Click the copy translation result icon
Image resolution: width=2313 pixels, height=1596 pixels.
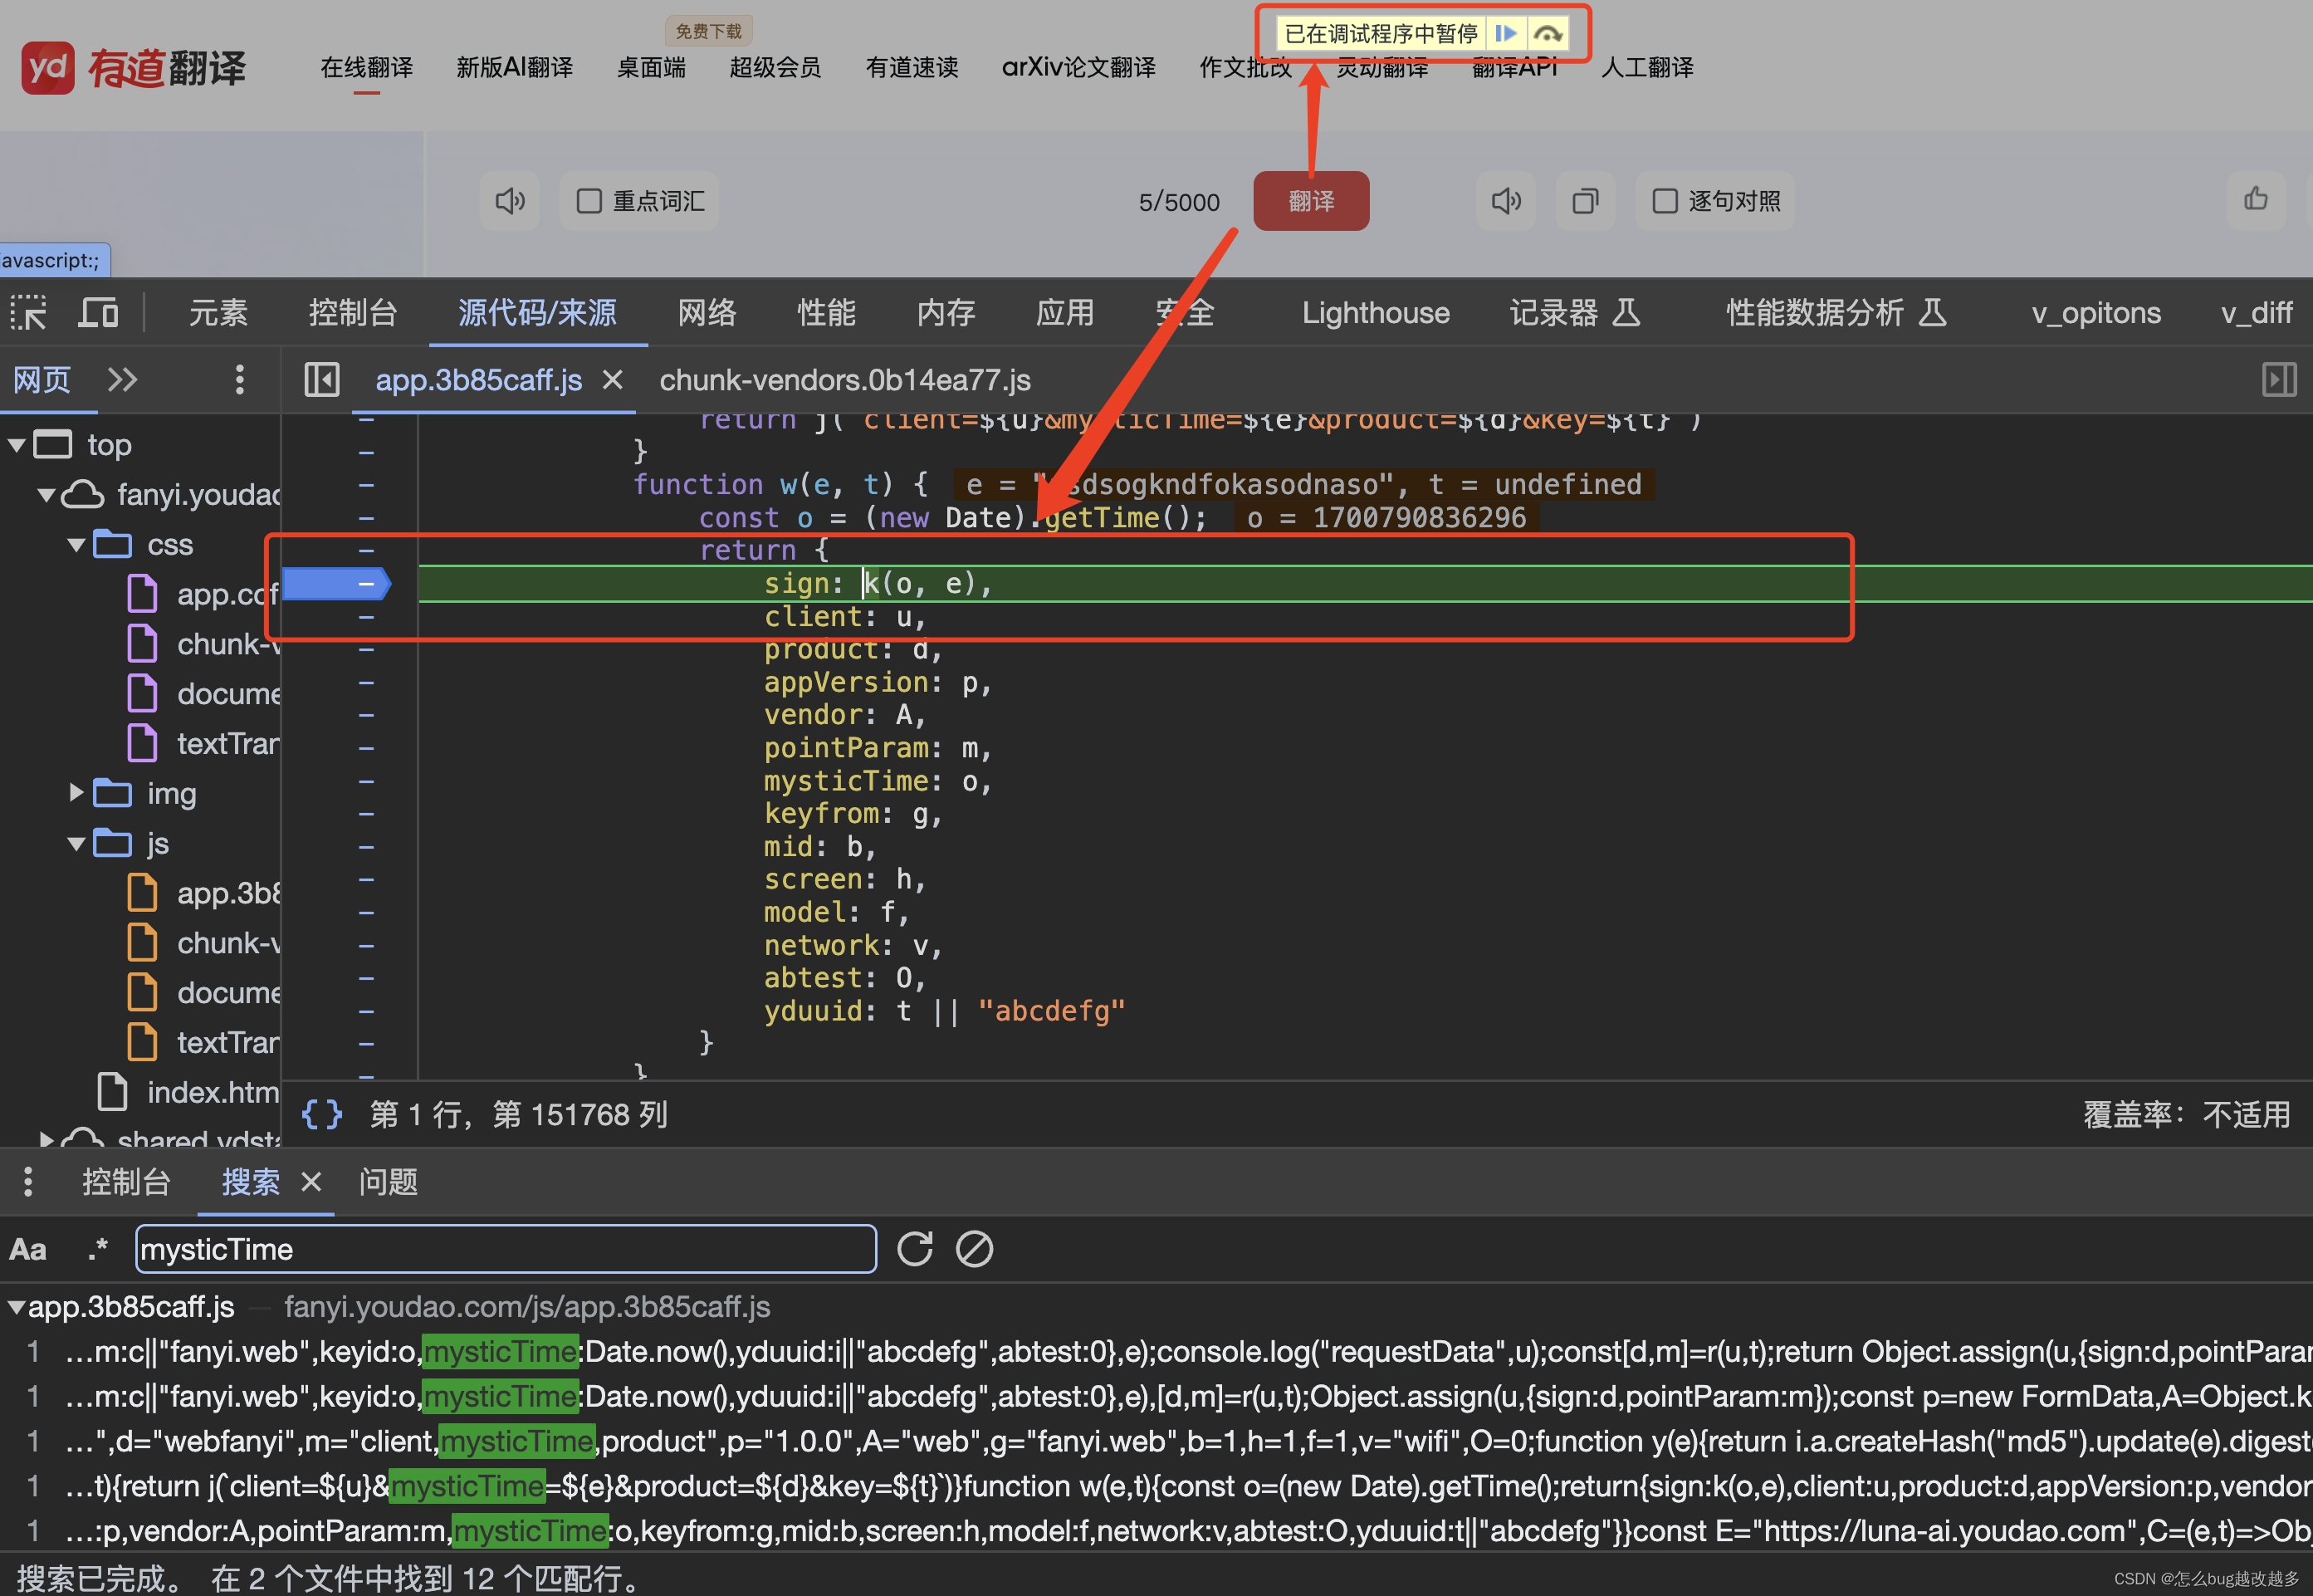tap(1586, 201)
